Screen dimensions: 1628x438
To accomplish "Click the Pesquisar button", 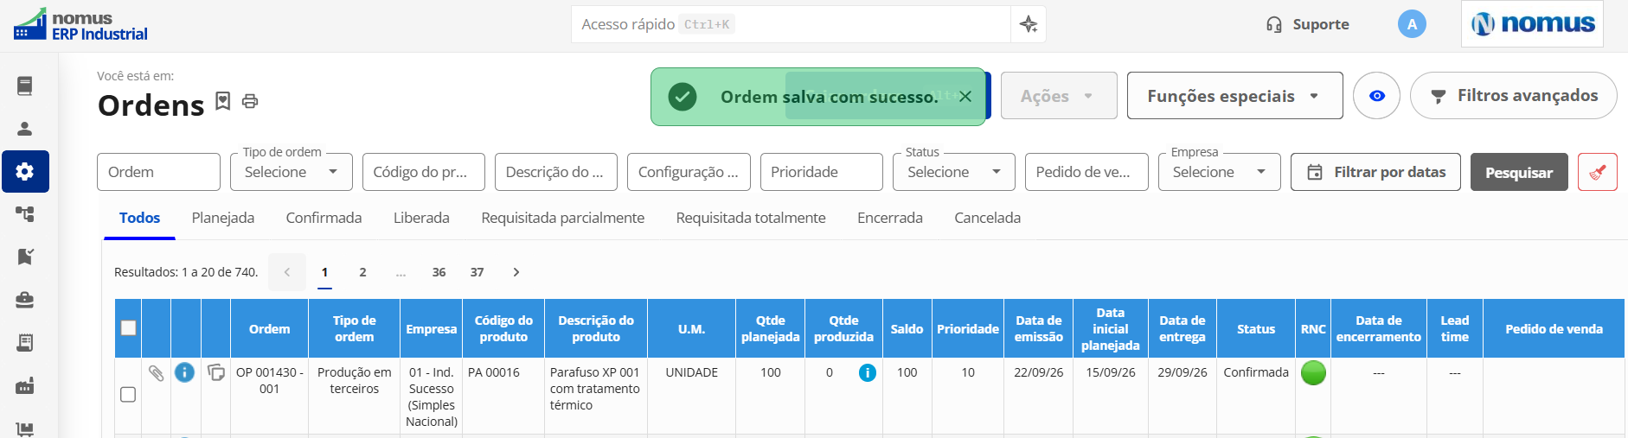I will [x=1519, y=172].
